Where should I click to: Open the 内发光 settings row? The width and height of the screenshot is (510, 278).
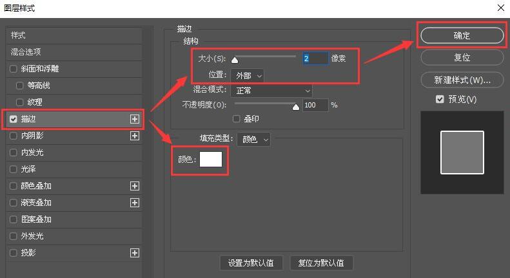tap(74, 153)
